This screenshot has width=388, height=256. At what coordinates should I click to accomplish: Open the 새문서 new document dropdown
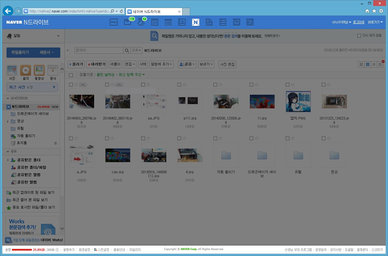47,53
